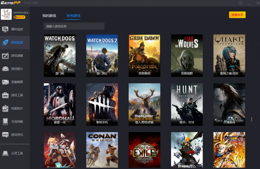Select the anime girl with axe cover
260x169 pixels.
(60, 150)
